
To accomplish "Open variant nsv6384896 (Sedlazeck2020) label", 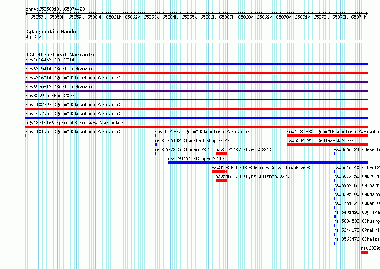I will click(x=320, y=140).
